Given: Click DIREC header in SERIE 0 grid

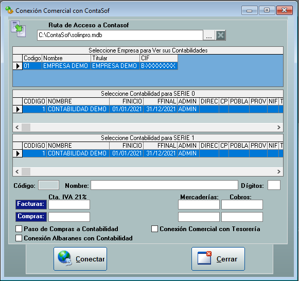Looking at the screenshot, I should (x=209, y=101).
